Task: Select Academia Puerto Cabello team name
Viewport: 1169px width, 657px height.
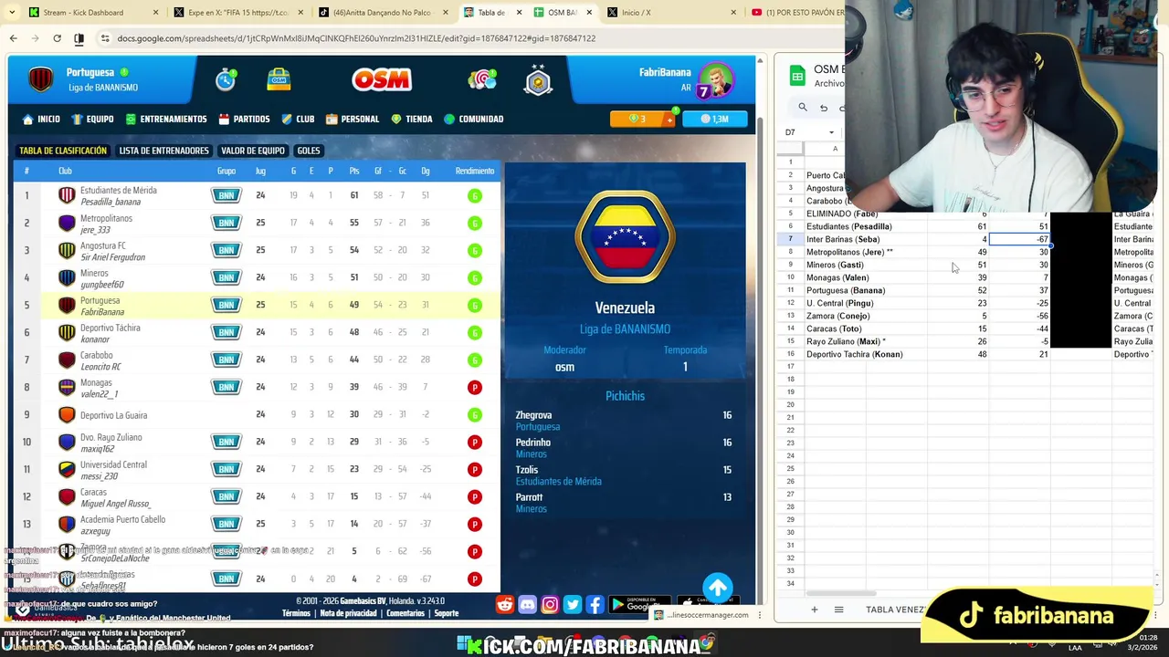Action: [122, 519]
